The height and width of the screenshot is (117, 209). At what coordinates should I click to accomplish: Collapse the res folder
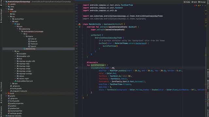(x=13, y=51)
